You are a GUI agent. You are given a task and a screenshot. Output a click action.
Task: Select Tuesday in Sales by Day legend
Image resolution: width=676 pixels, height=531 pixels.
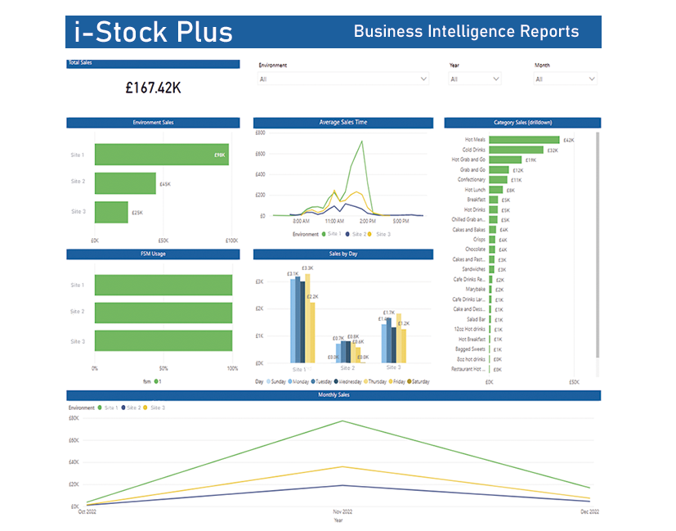[x=321, y=382]
